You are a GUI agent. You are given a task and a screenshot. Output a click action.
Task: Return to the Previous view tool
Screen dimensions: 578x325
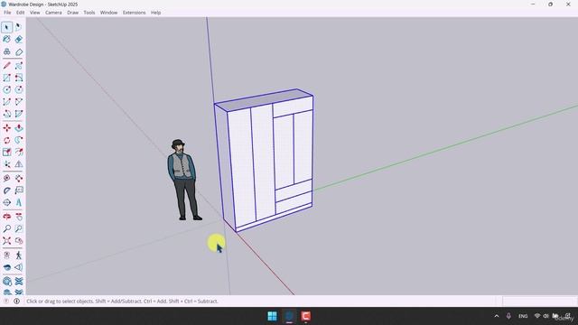(x=18, y=241)
